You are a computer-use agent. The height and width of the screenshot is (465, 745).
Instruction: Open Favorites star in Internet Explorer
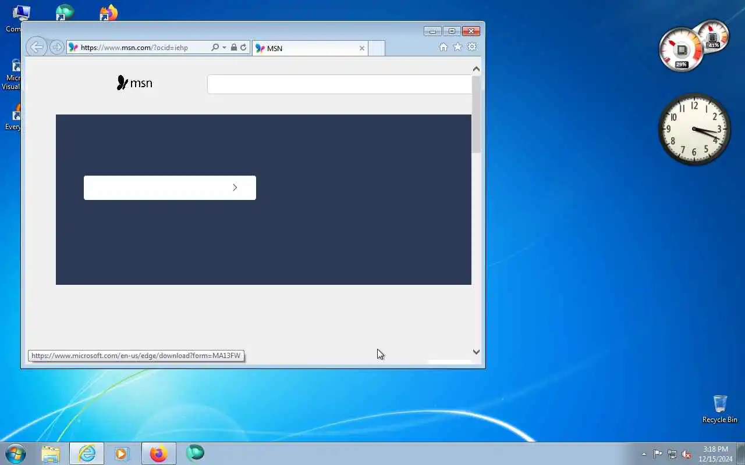pyautogui.click(x=457, y=47)
